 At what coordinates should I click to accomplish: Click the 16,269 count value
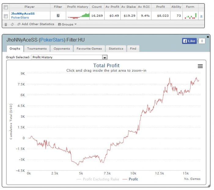97,16
